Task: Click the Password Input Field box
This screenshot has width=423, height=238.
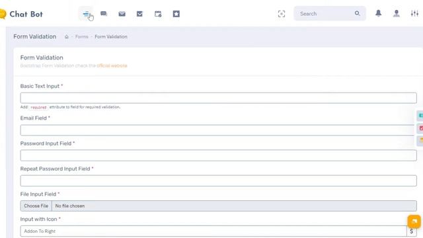Action: click(219, 155)
